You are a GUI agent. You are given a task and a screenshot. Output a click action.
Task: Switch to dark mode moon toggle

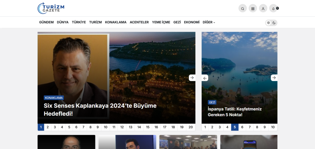click(274, 23)
